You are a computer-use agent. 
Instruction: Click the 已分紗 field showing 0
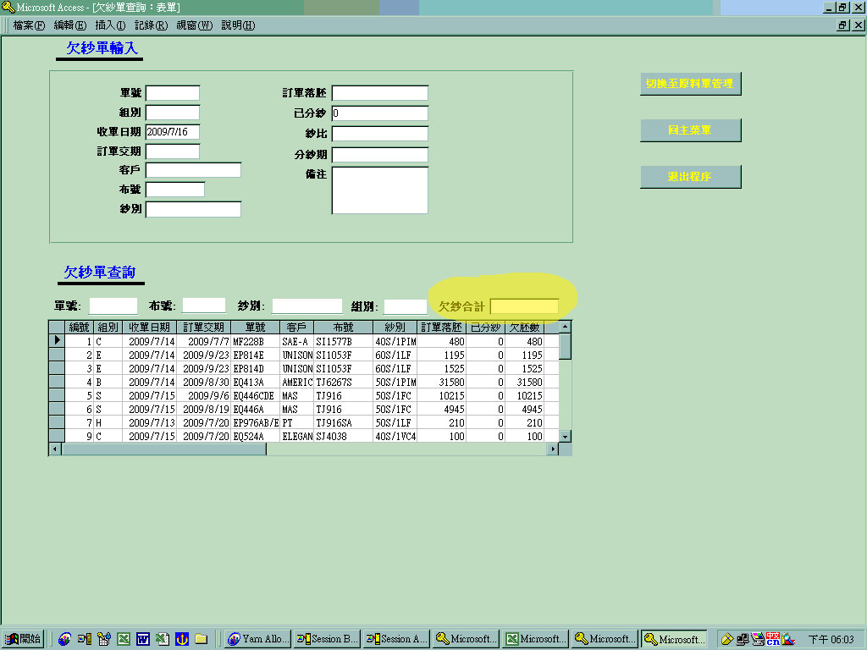(x=380, y=113)
